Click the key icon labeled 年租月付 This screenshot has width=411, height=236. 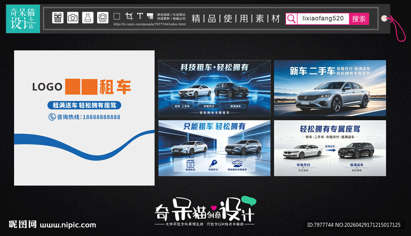tap(214, 163)
